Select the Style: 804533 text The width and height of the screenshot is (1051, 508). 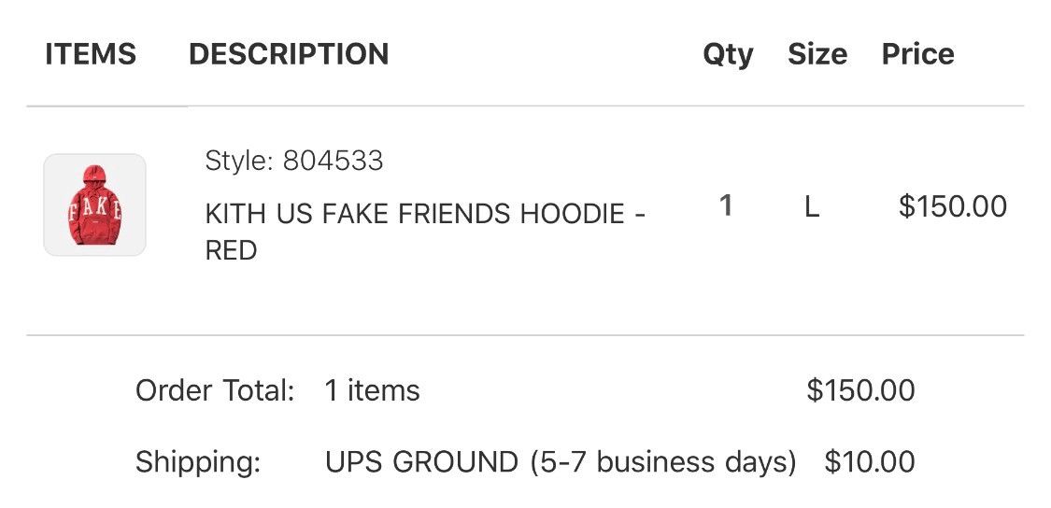click(294, 162)
